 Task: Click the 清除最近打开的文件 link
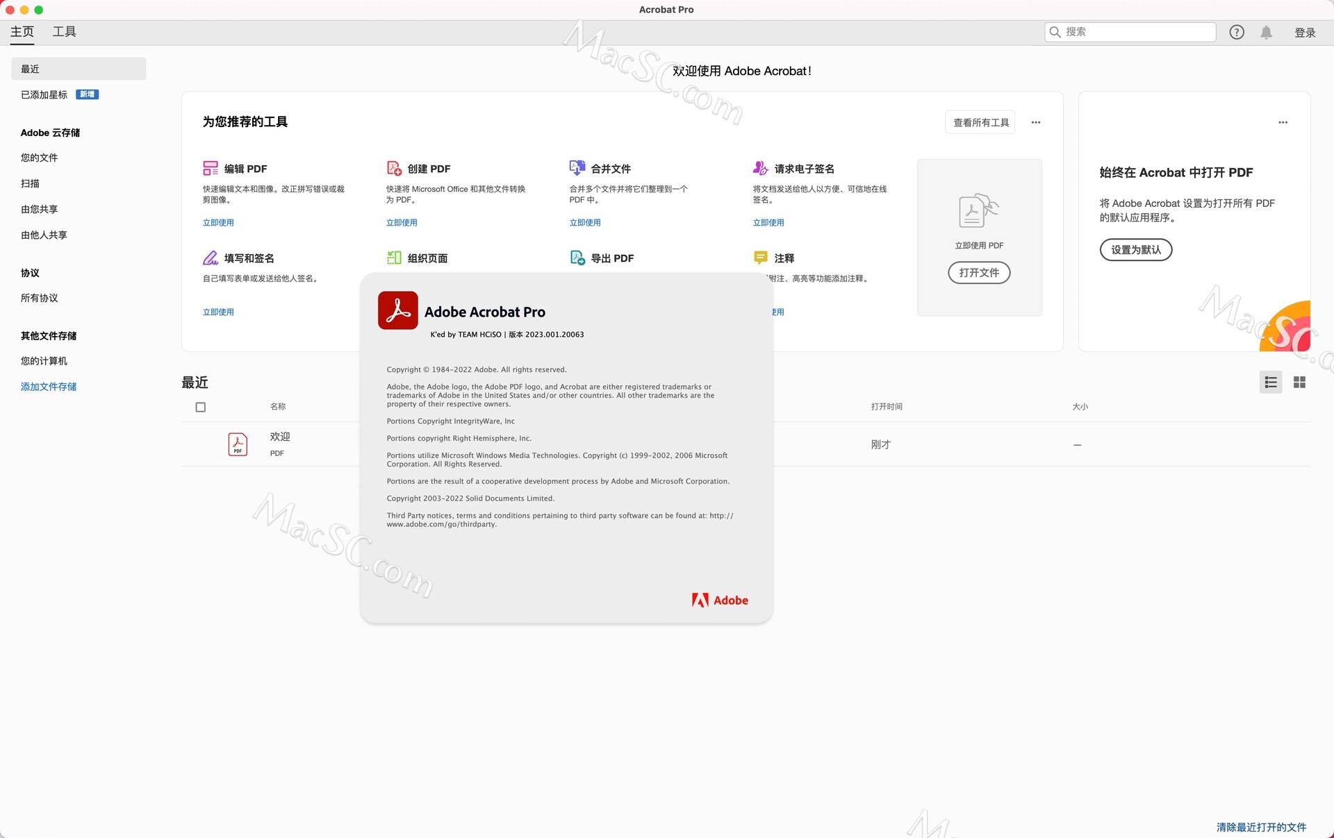tap(1261, 827)
